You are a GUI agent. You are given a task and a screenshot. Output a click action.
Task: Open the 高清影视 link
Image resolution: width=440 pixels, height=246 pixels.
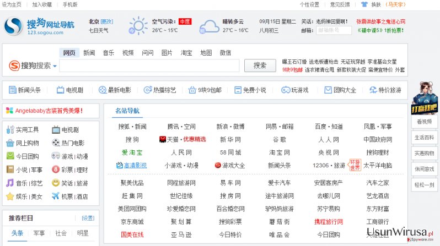point(132,165)
